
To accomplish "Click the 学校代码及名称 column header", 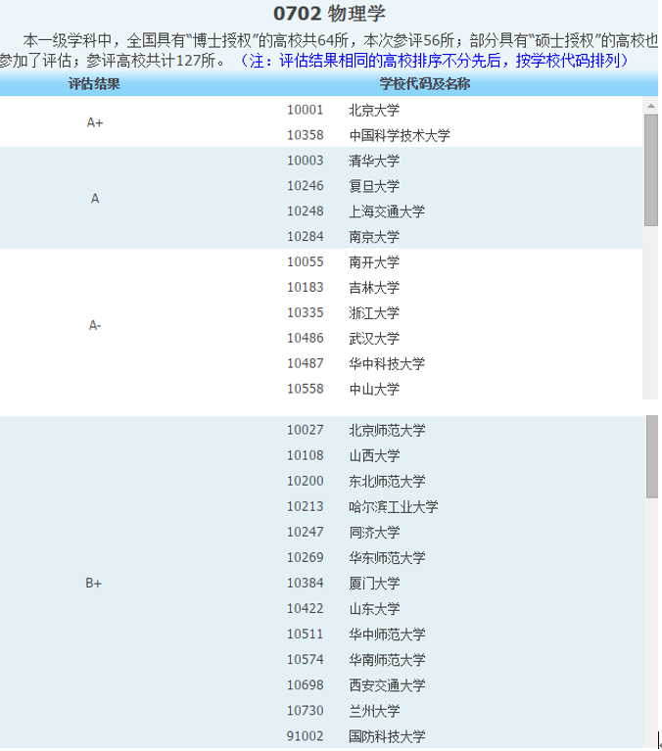I will click(424, 84).
